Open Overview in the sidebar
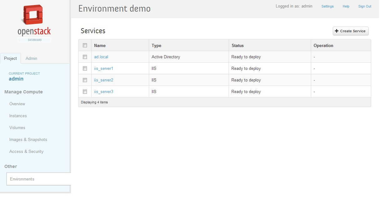 17,104
